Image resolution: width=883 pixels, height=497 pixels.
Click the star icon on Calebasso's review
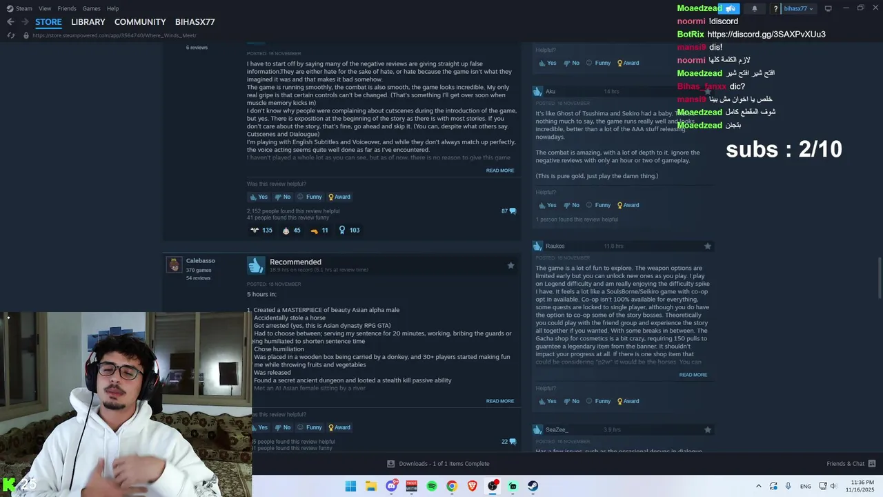pos(510,266)
